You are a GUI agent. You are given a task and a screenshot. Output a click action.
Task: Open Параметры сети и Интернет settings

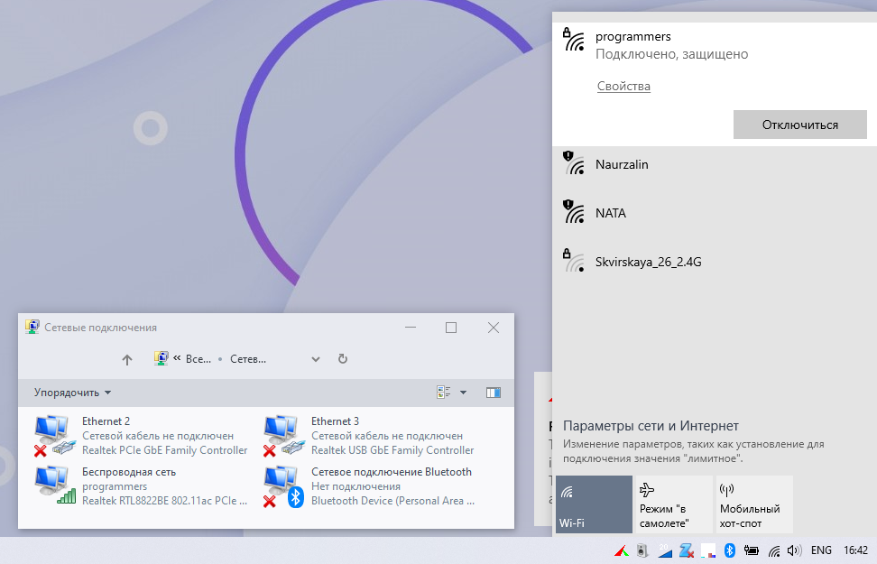(651, 426)
